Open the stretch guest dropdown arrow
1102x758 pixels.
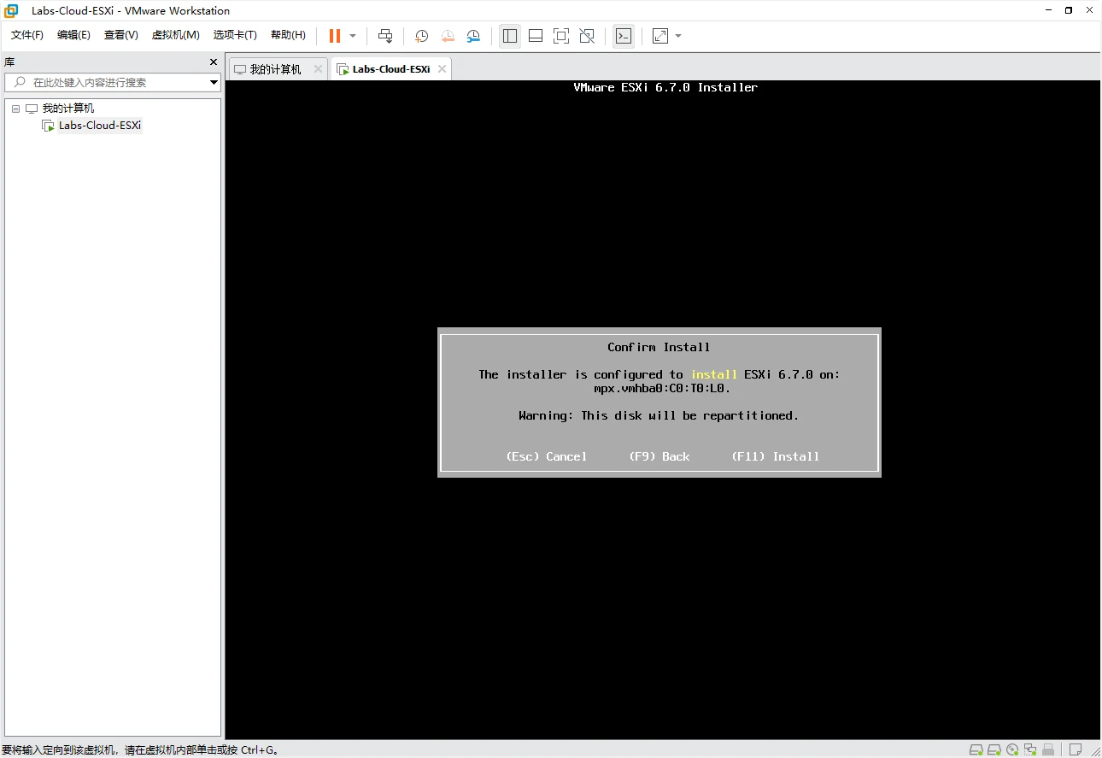[x=678, y=36]
